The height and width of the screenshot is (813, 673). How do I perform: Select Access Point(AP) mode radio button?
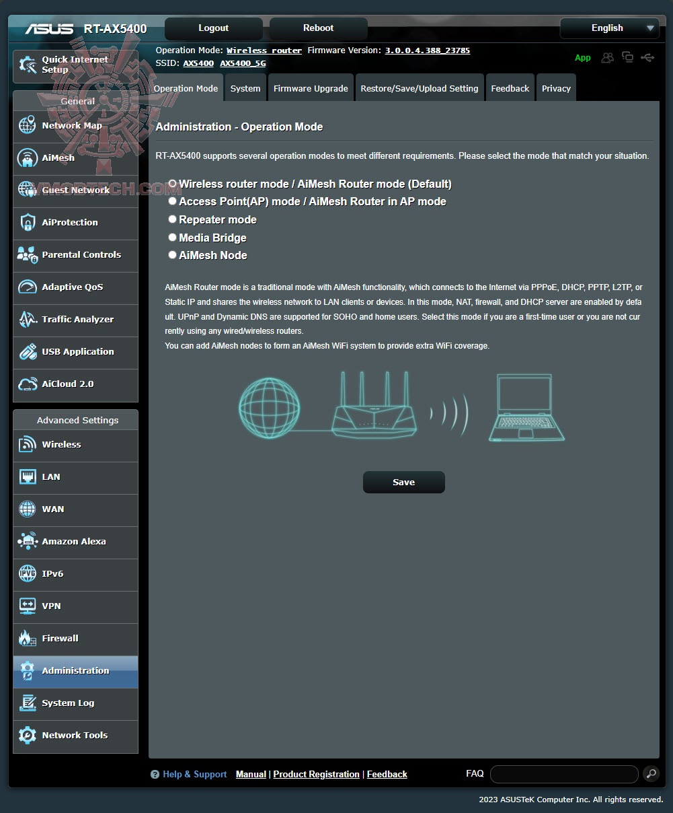click(x=173, y=201)
